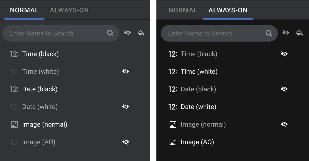Click search magnifier icon in Normal panel

[110, 33]
